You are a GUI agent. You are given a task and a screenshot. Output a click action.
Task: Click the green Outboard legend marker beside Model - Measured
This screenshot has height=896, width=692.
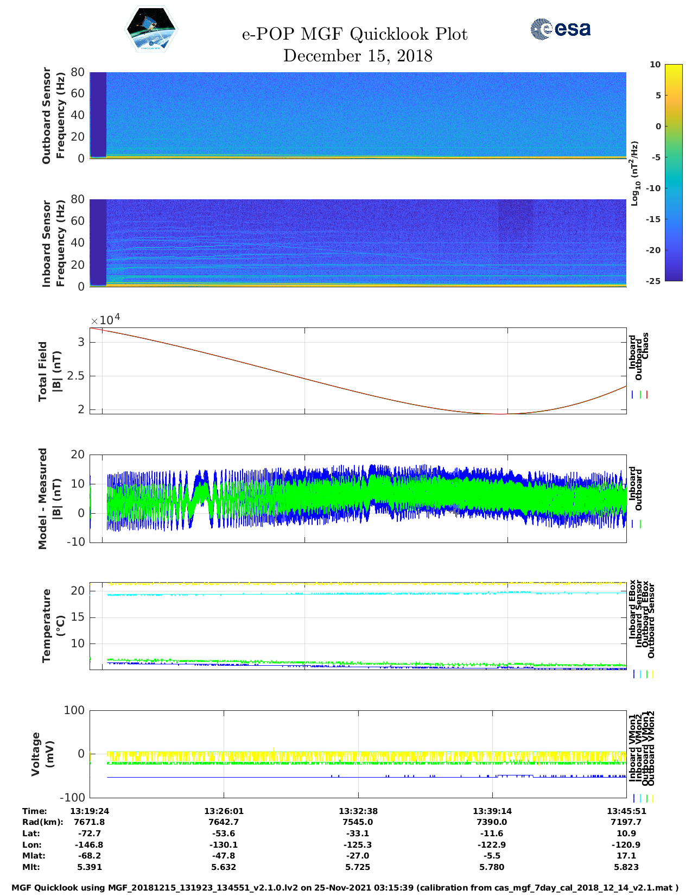640,524
